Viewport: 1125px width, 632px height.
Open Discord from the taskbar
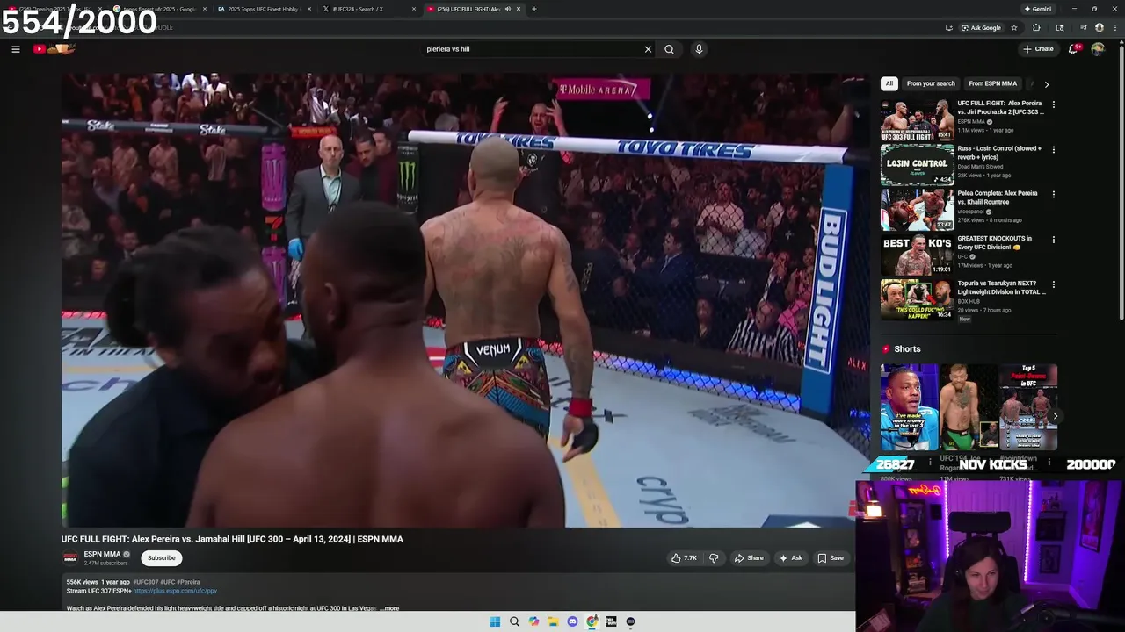pos(572,621)
